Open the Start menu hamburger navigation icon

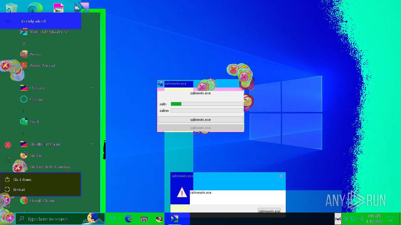click(x=8, y=21)
